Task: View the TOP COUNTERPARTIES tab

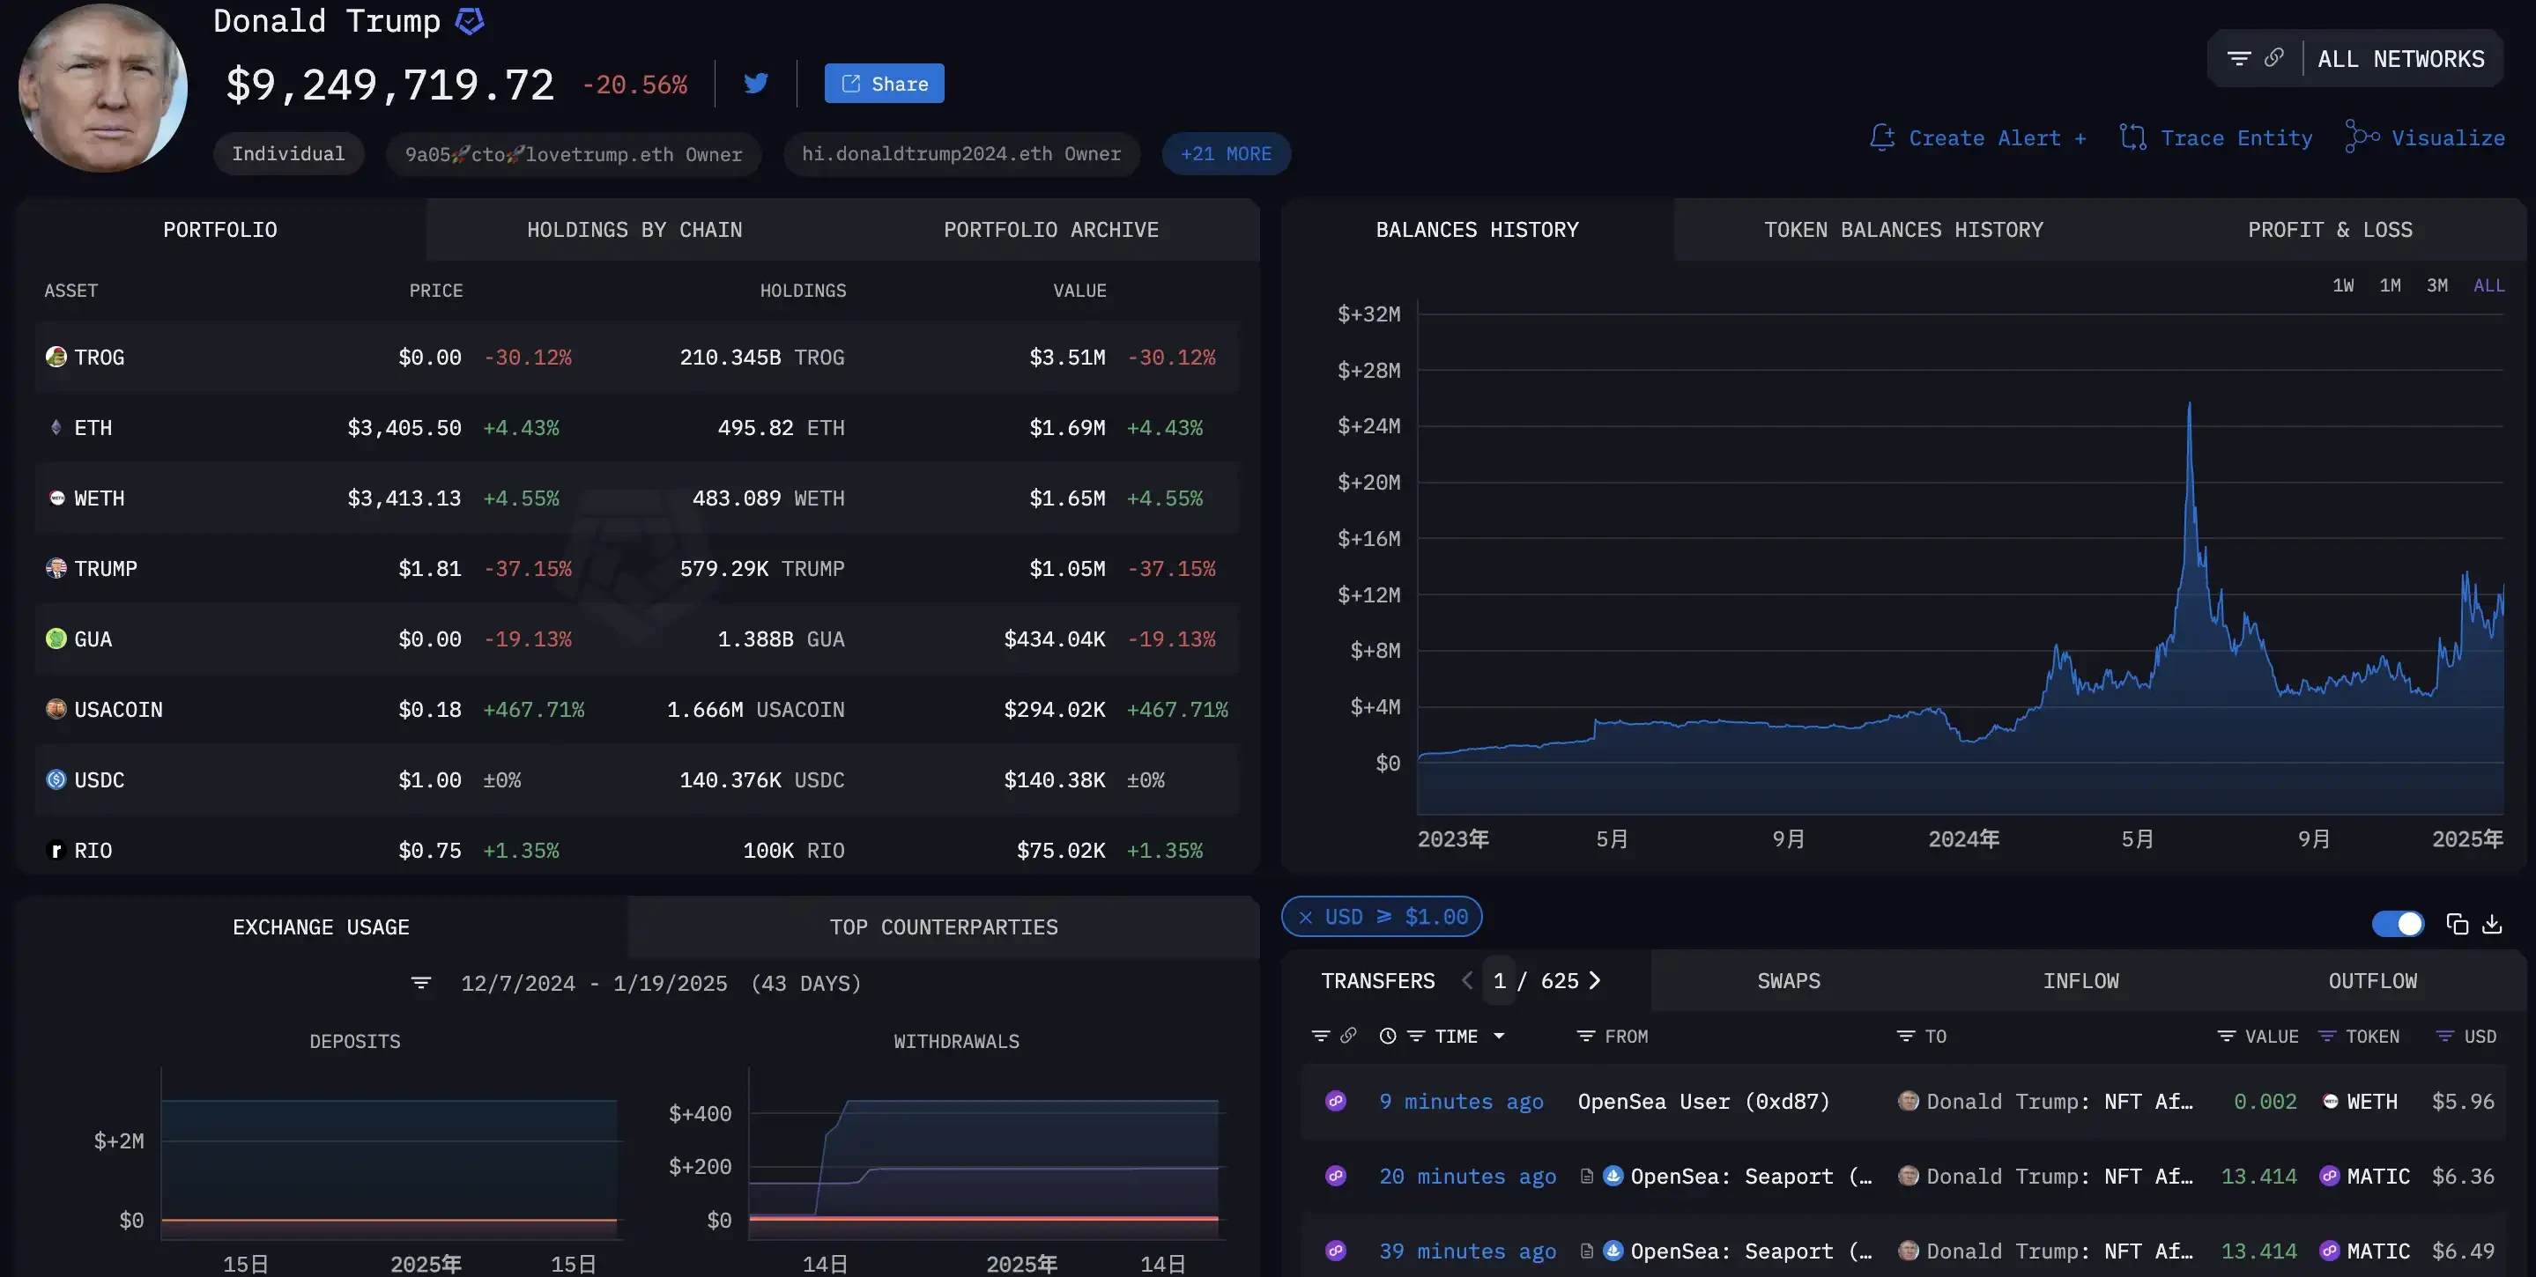Action: coord(943,926)
